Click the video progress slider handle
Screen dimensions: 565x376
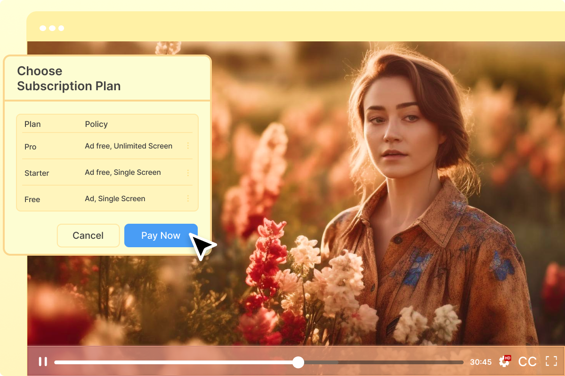click(x=298, y=362)
